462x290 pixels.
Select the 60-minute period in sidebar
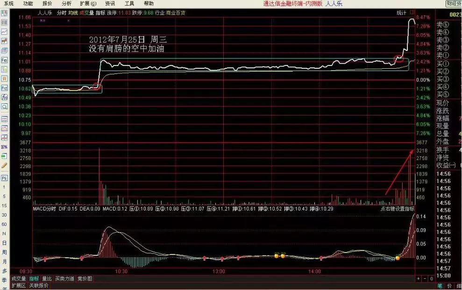point(4,224)
